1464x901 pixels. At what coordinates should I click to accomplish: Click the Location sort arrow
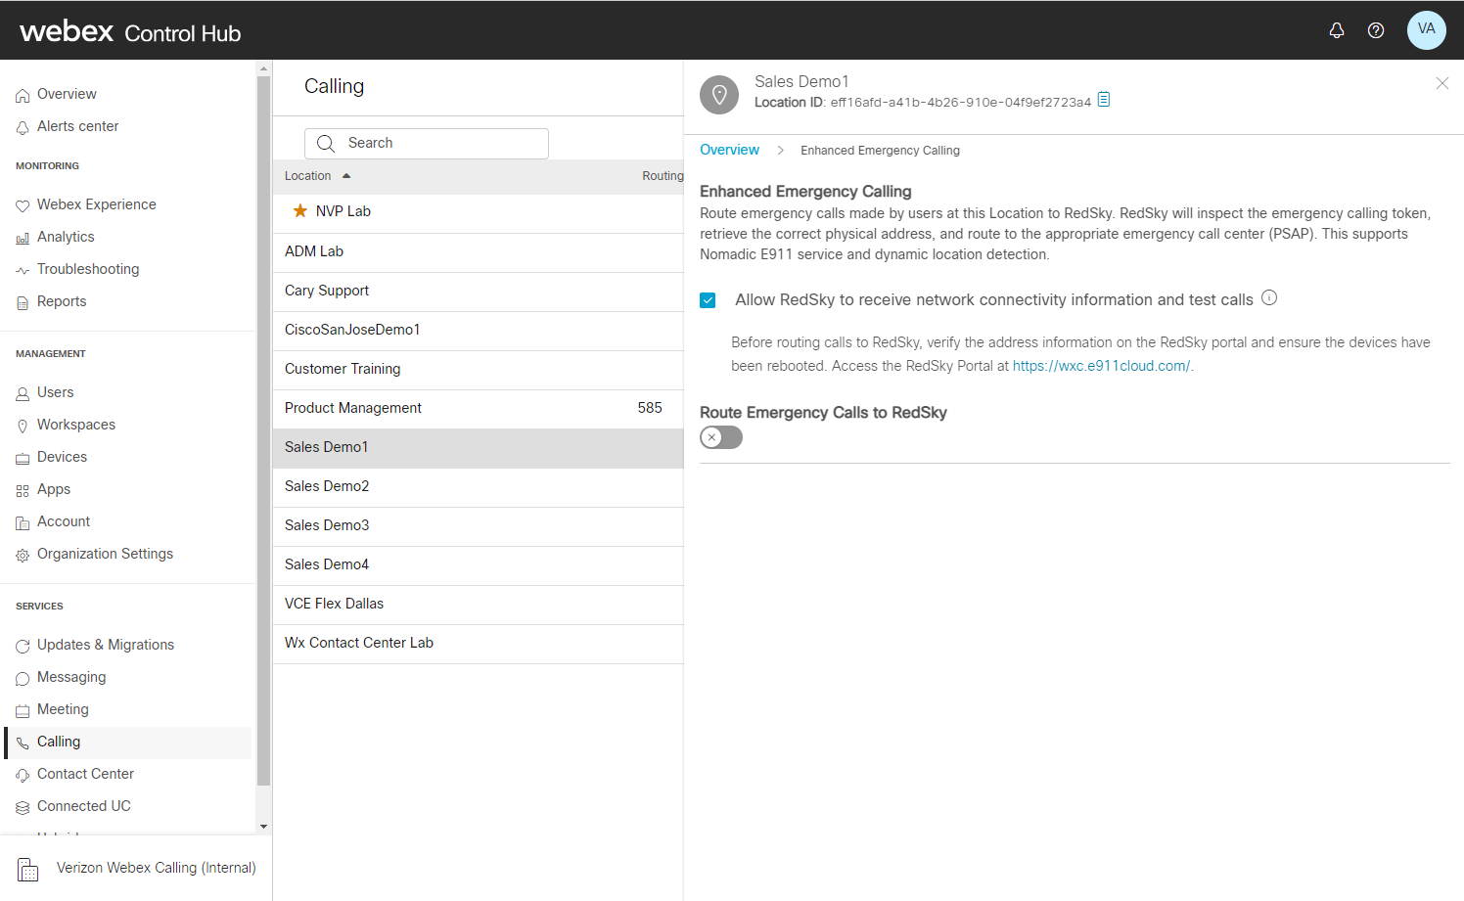click(x=346, y=176)
